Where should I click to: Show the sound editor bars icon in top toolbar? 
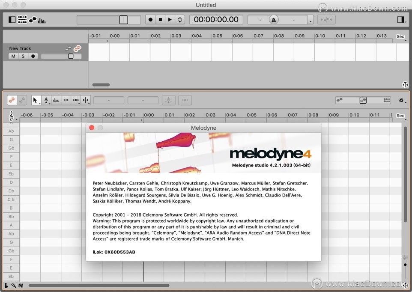42,20
